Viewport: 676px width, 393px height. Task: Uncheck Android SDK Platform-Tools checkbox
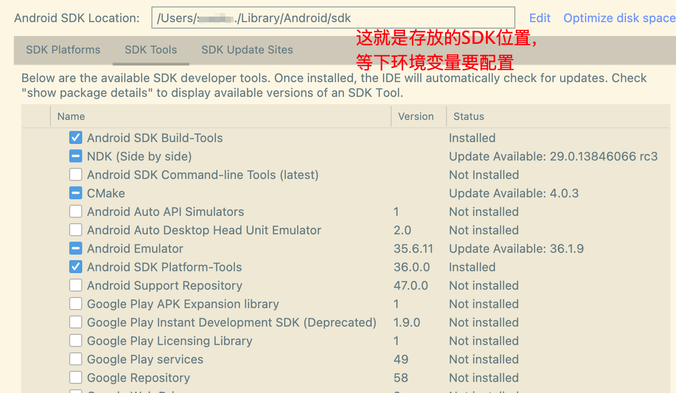tap(76, 267)
